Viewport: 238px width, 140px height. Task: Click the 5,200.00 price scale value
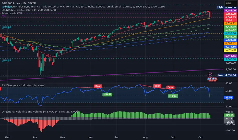[x=231, y=63]
